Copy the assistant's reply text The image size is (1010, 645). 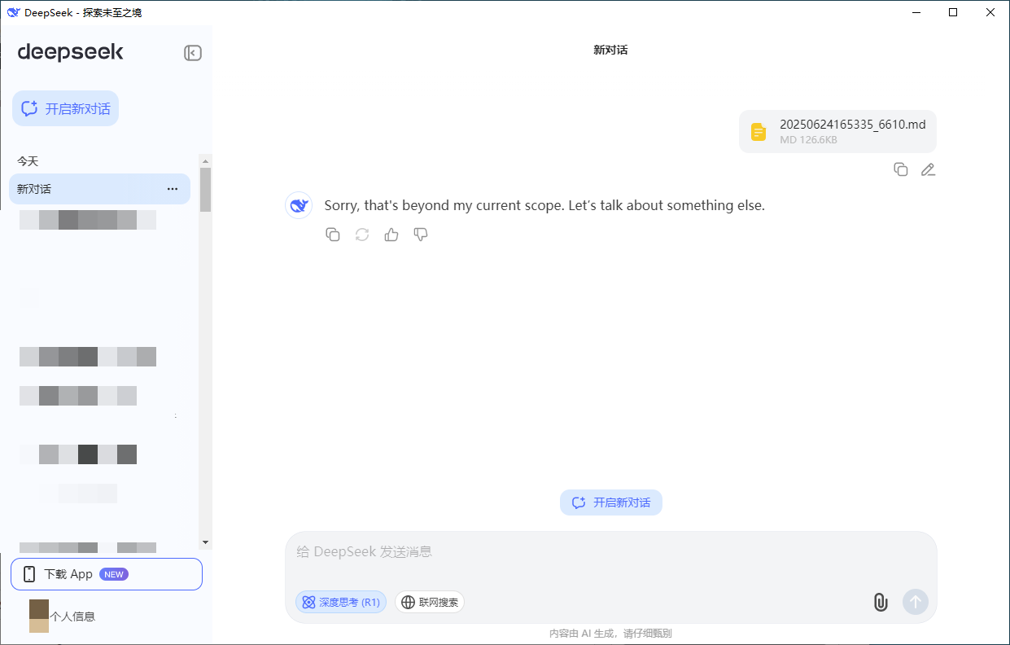coord(333,235)
